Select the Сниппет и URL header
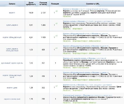Image resolution: width=124 pixels, height=104 pixels. click(x=93, y=4)
